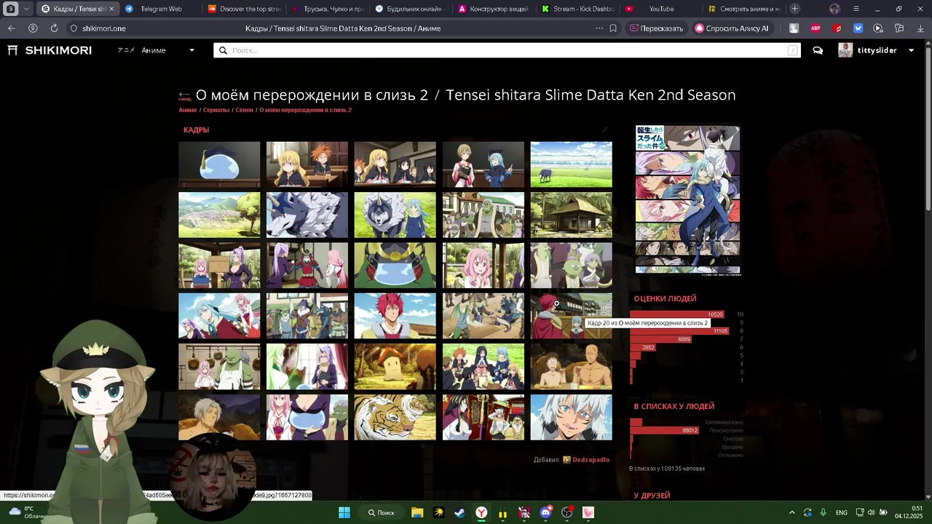
Task: Open the Аниме breadcrumb link
Action: click(188, 110)
